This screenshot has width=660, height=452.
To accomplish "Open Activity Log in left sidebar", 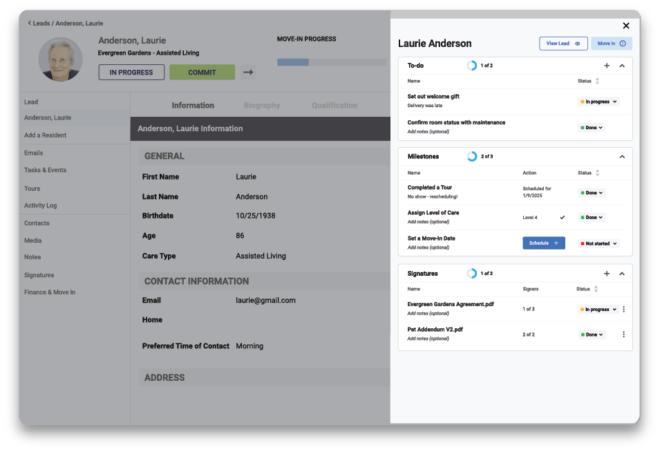I will tap(41, 205).
